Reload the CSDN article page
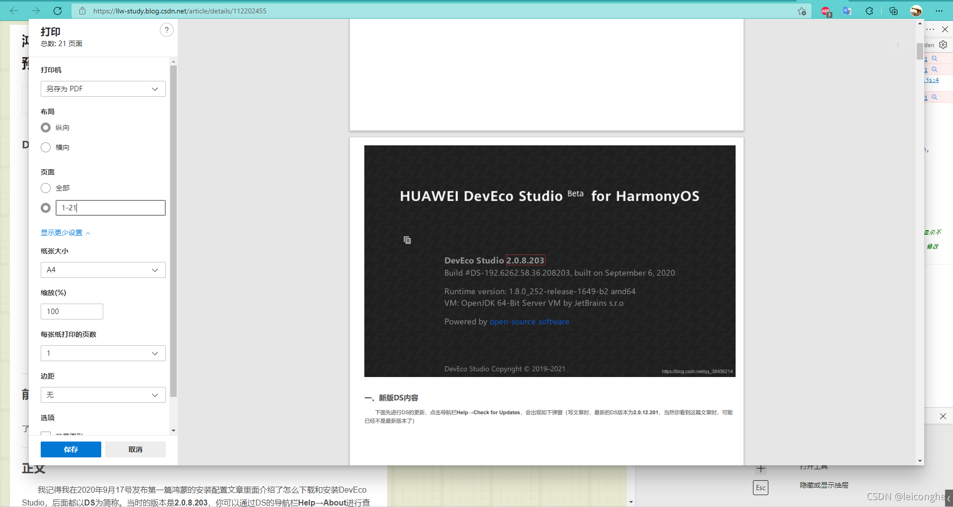Image resolution: width=953 pixels, height=507 pixels. [x=58, y=10]
